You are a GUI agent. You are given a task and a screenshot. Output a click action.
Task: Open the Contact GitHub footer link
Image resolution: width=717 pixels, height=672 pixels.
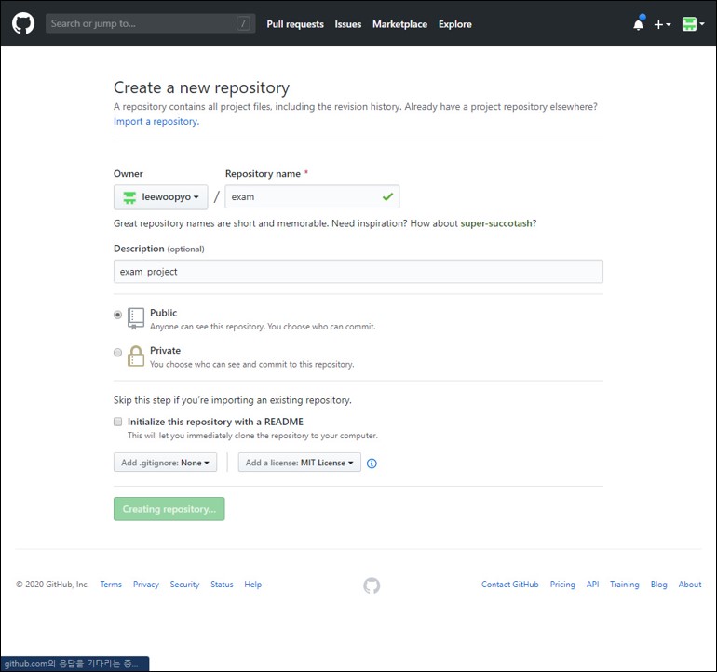[x=510, y=585]
